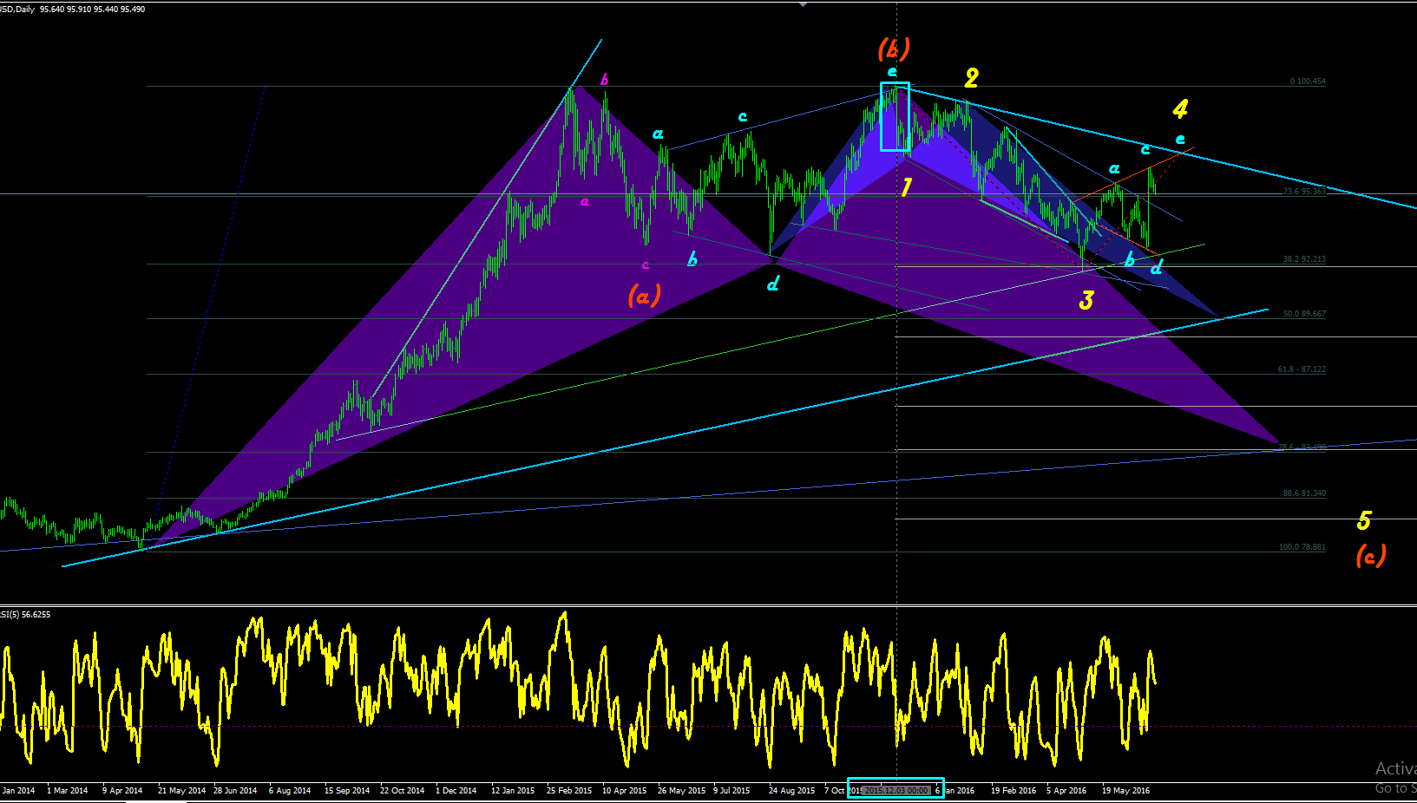This screenshot has height=803, width=1417.
Task: Click the 15 Sep 2014 date label
Action: click(x=347, y=790)
